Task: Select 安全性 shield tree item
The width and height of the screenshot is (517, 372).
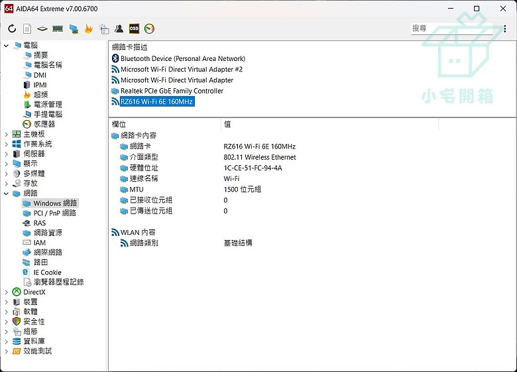Action: 34,322
